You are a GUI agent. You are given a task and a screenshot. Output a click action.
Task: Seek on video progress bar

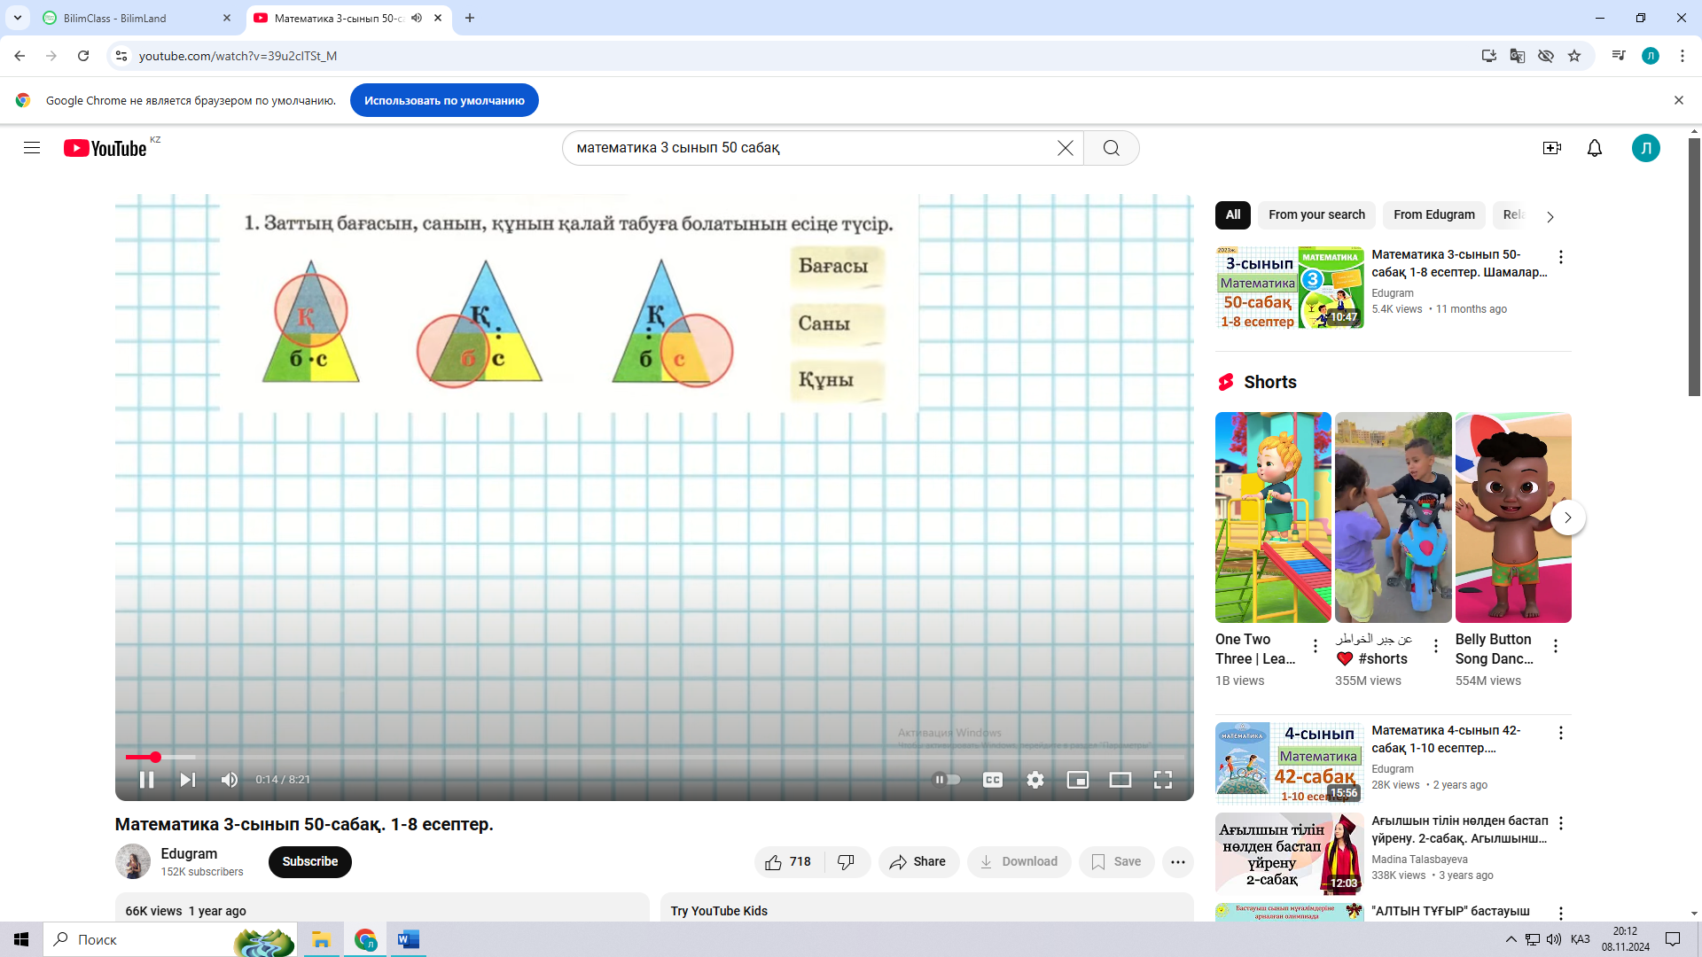pyautogui.click(x=621, y=758)
